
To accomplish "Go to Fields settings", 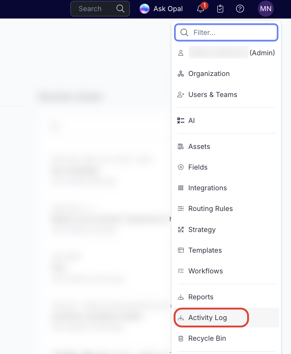I will [x=198, y=167].
